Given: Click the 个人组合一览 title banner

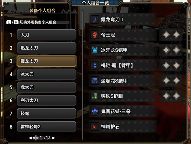Looking at the screenshot, I should pyautogui.click(x=95, y=3).
